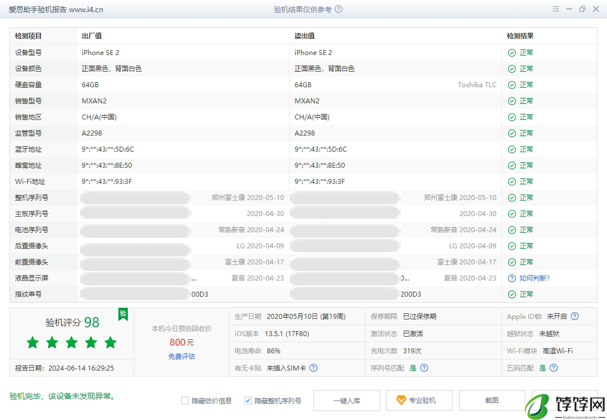This screenshot has height=420, width=607.
Task: Click the 已过保修期 warranty value
Action: (420, 316)
